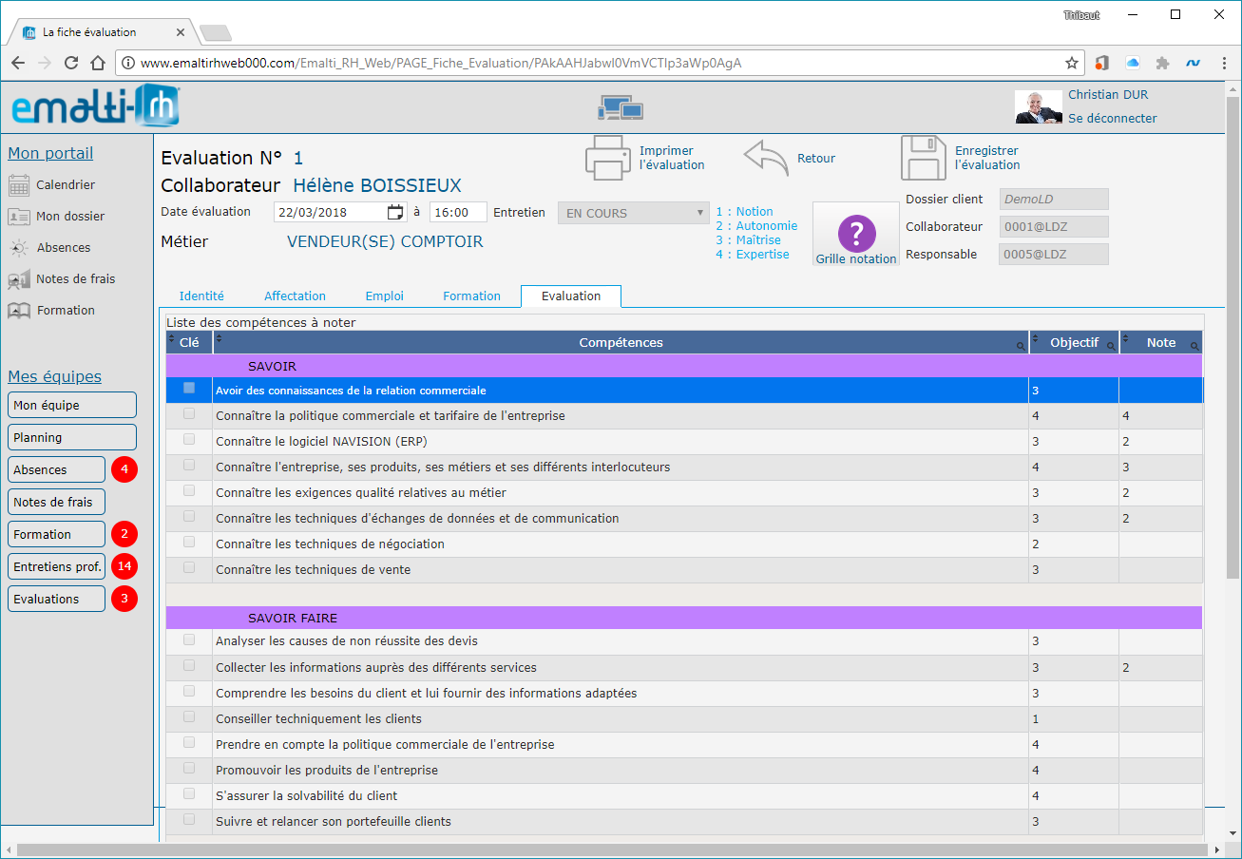
Task: Open the Grille notation question mark icon
Action: 856,233
